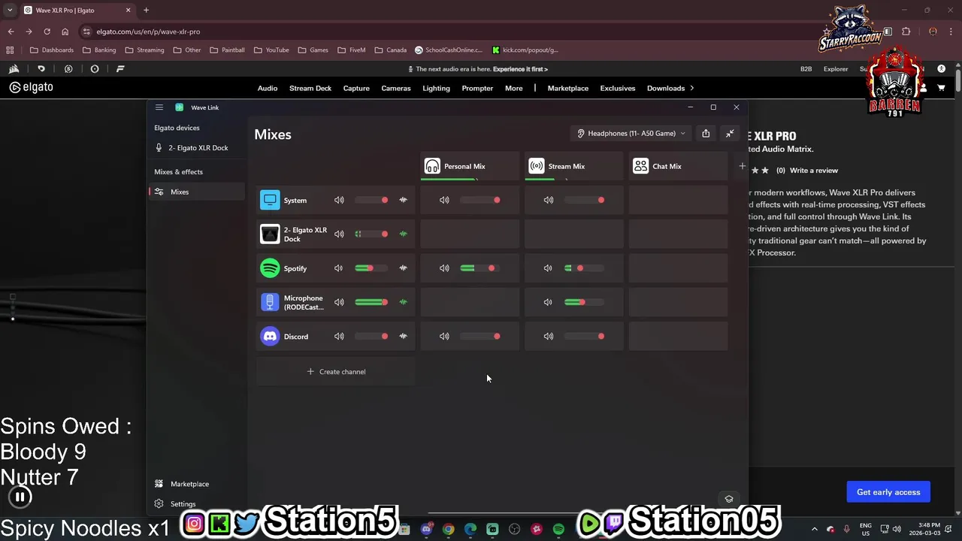
Task: Open the Stream Deck menu on Elgato site
Action: point(310,88)
